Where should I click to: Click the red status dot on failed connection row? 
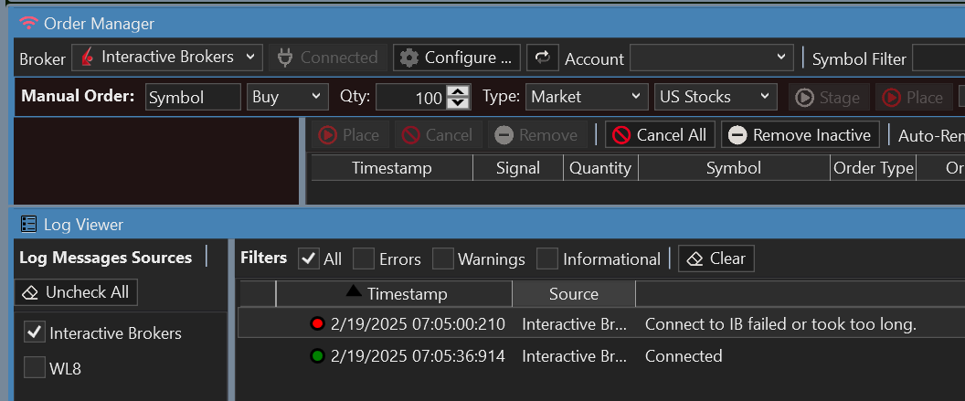pos(318,323)
